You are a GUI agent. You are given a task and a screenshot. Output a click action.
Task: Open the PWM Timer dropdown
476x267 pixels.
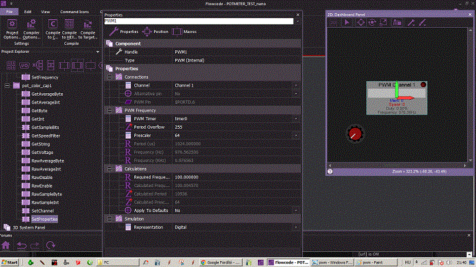coord(295,118)
